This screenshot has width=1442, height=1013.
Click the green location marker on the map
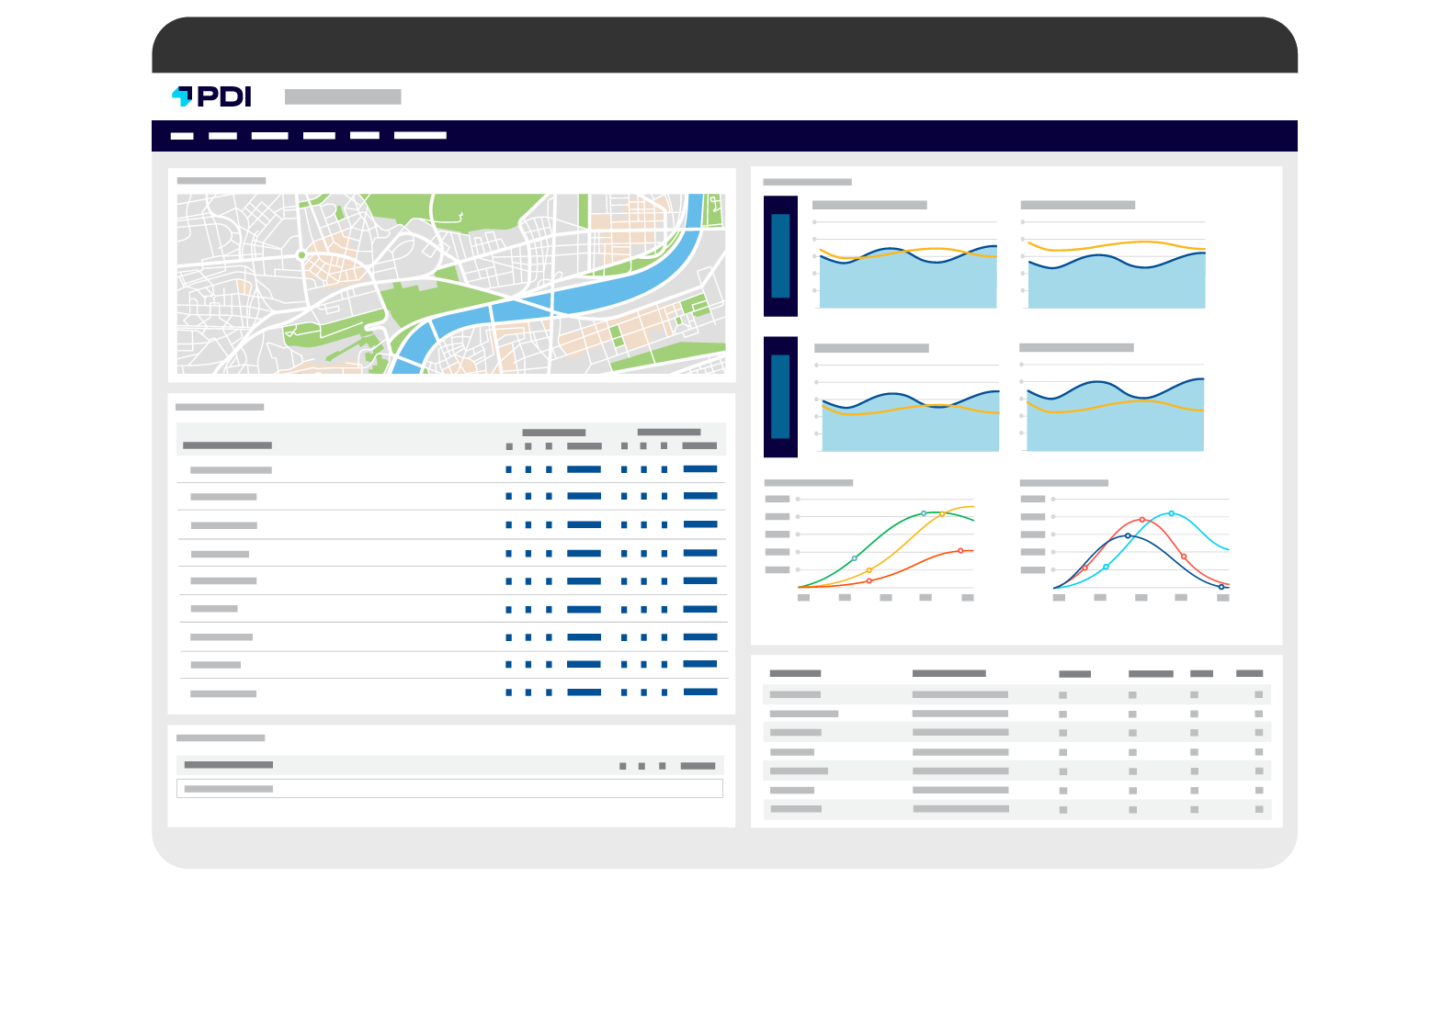tap(301, 255)
